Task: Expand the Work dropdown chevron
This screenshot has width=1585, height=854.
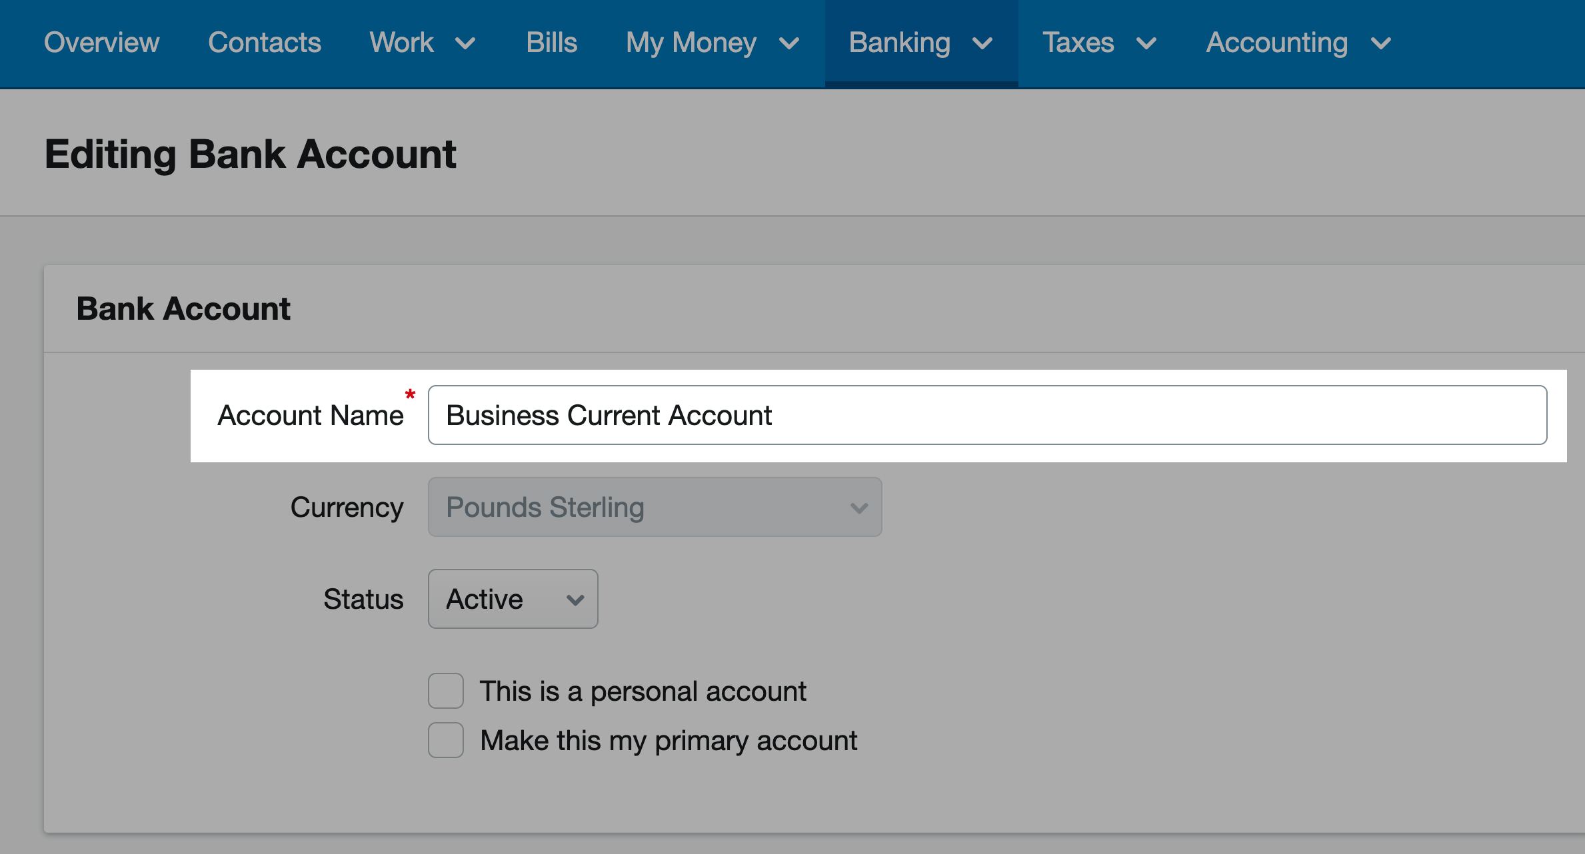Action: (x=467, y=44)
